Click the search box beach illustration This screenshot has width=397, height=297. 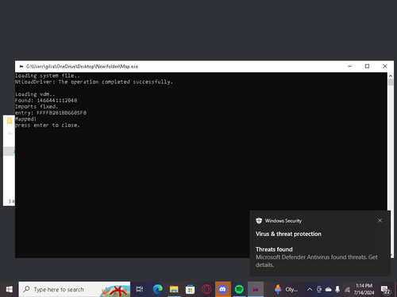click(x=115, y=290)
